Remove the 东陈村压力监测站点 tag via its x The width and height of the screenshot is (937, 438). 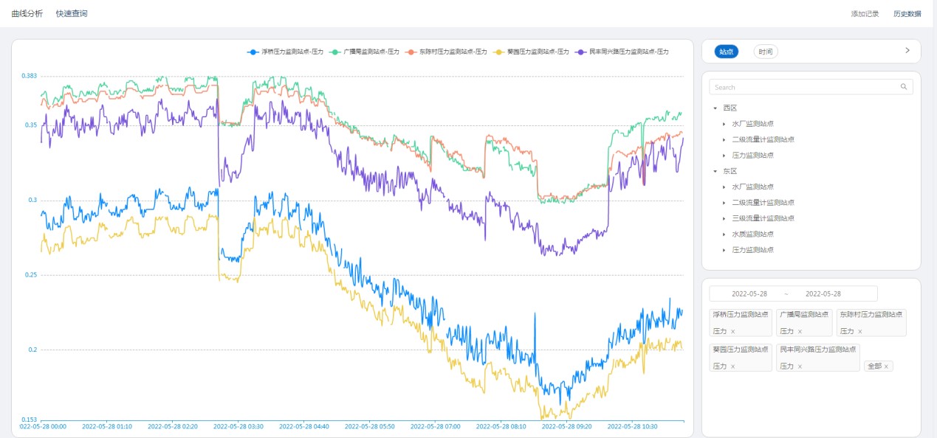coord(860,332)
